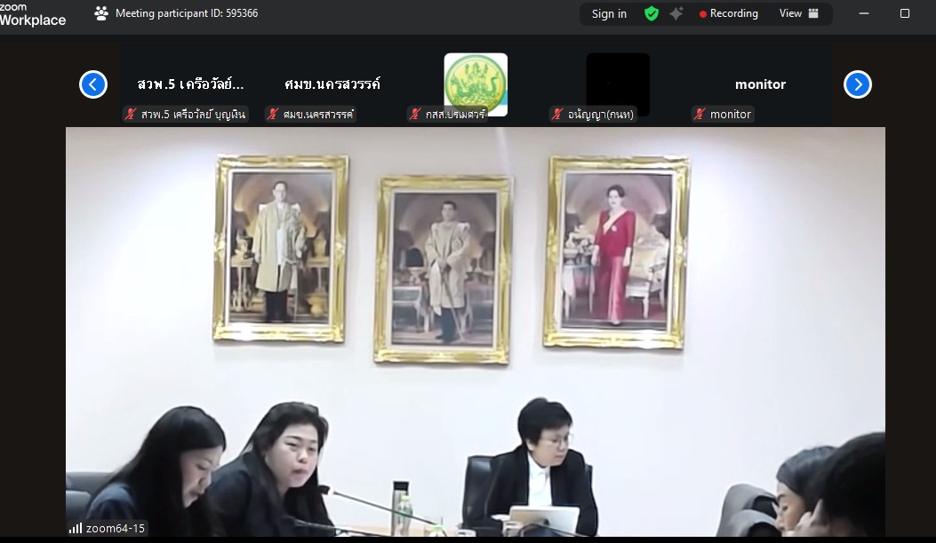Click the signal strength icon near zoom64-15
Viewport: 936px width, 543px height.
point(76,528)
